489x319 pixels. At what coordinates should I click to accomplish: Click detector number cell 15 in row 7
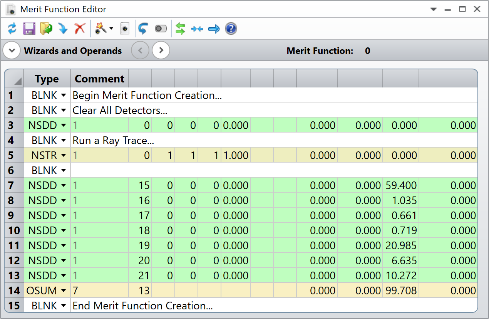click(x=140, y=185)
